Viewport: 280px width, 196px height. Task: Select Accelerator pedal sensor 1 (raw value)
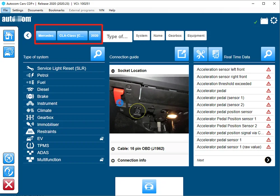(x=234, y=147)
